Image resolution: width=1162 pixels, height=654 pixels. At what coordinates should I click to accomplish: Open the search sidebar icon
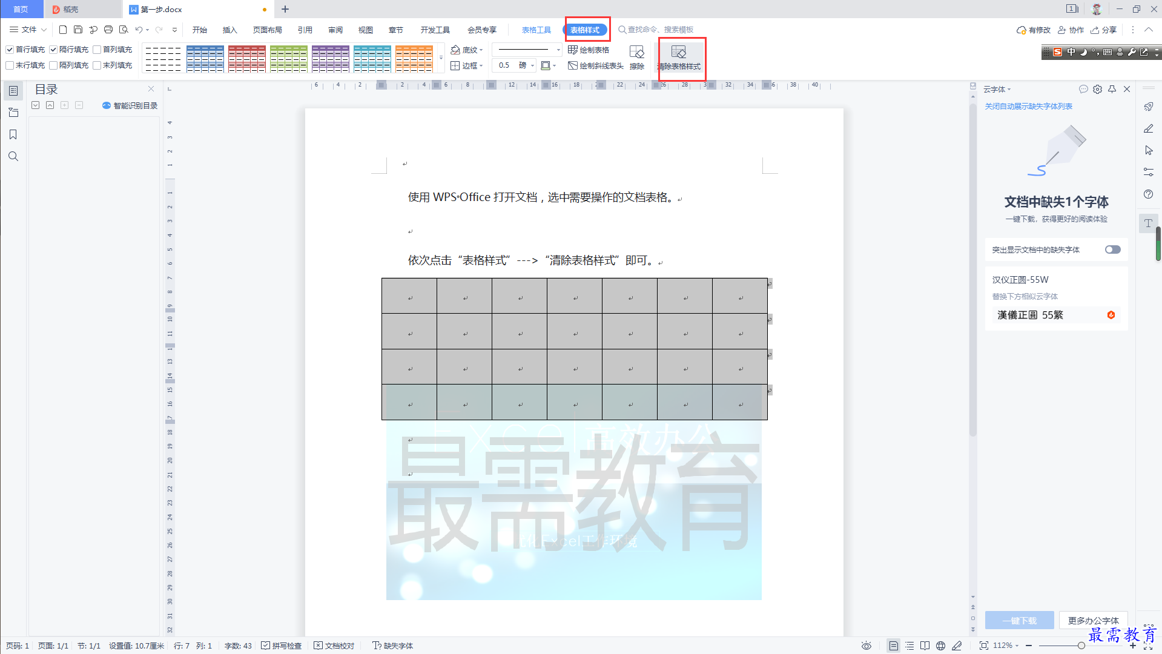pos(13,156)
